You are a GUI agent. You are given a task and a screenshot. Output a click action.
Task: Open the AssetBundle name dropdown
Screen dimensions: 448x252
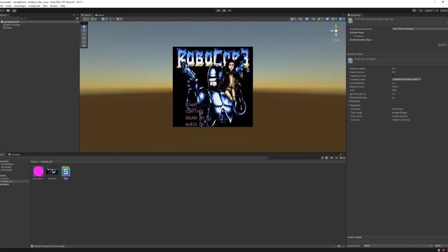(x=398, y=246)
